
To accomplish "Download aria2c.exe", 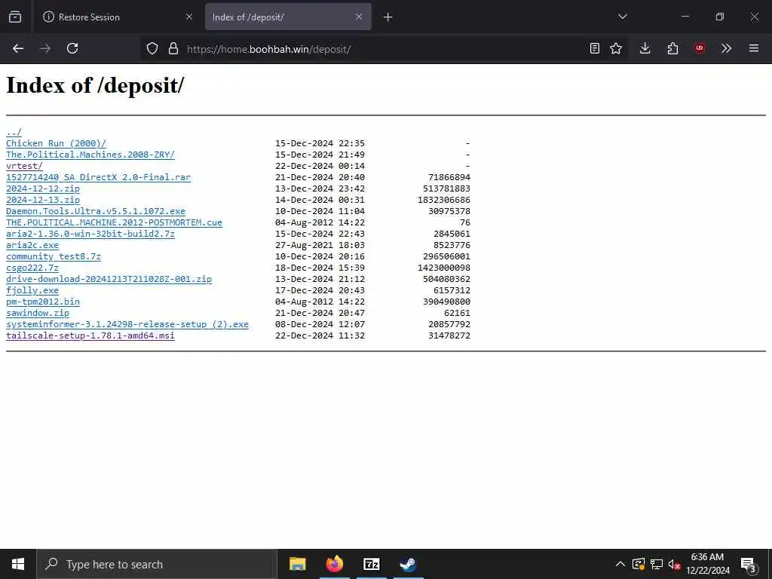I will click(32, 245).
